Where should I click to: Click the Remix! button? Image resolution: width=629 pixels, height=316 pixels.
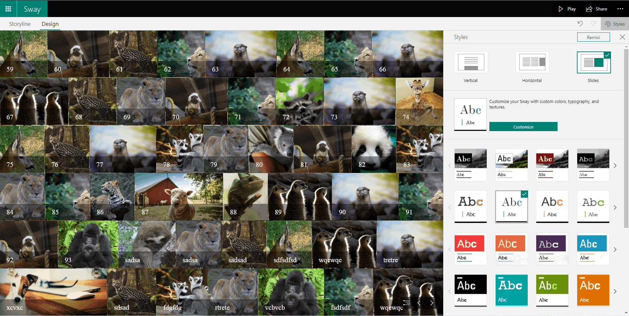pyautogui.click(x=593, y=37)
